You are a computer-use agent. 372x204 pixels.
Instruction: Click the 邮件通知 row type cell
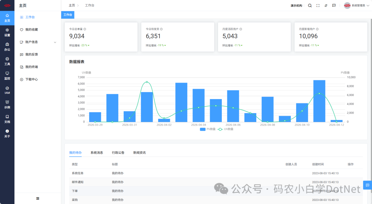pos(77,182)
